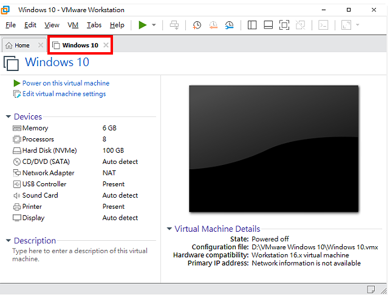Image resolution: width=390 pixels, height=296 pixels.
Task: Open the VM menu
Action: (73, 25)
